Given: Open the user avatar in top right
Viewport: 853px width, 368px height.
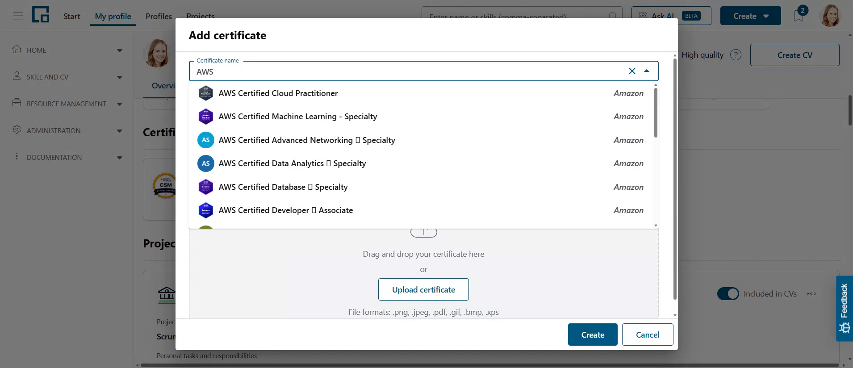Looking at the screenshot, I should pyautogui.click(x=831, y=16).
